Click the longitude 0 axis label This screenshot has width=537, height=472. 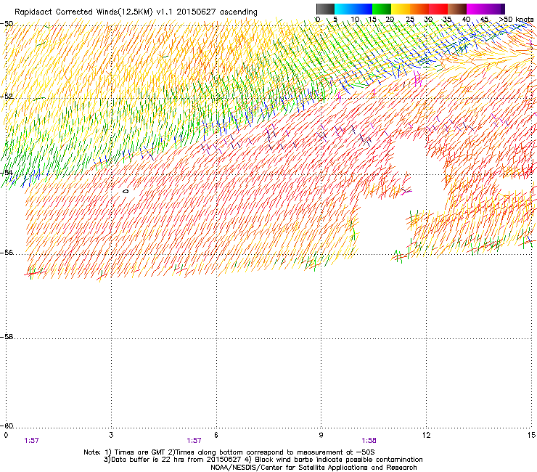(x=6, y=435)
